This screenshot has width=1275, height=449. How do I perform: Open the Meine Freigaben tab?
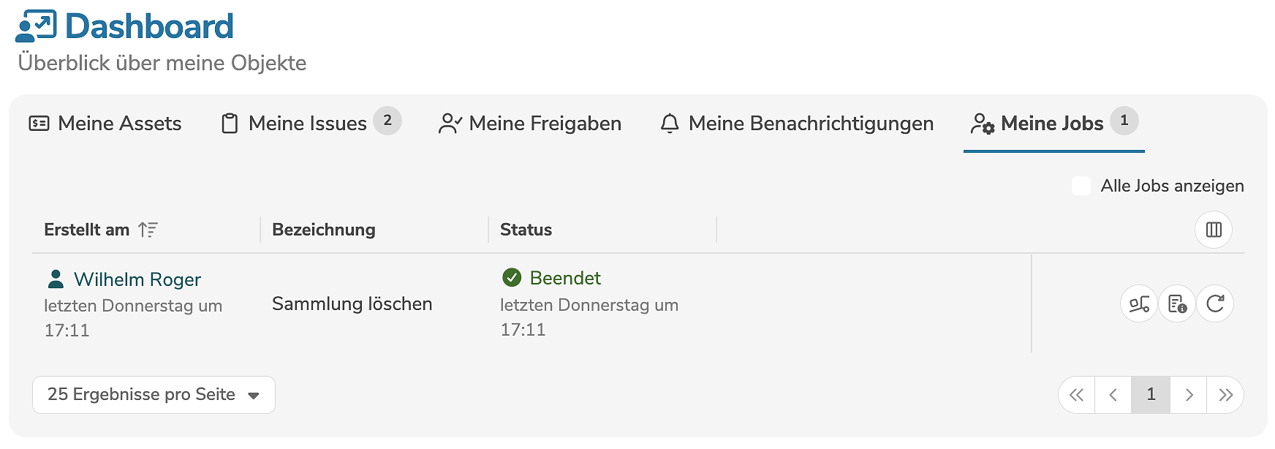pos(546,123)
